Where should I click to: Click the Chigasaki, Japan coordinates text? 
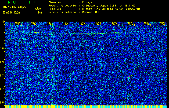coord(109,6)
